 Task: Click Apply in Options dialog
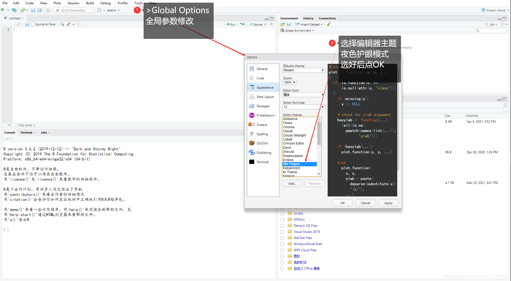click(x=388, y=203)
